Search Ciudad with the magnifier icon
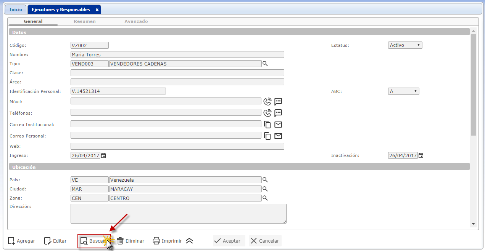This screenshot has width=485, height=251. (x=265, y=189)
